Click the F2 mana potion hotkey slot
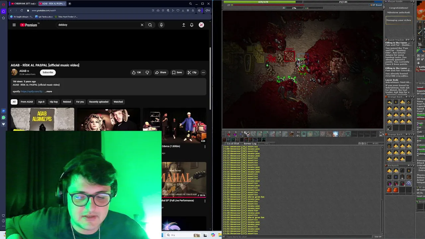This screenshot has width=425, height=239. (235, 134)
